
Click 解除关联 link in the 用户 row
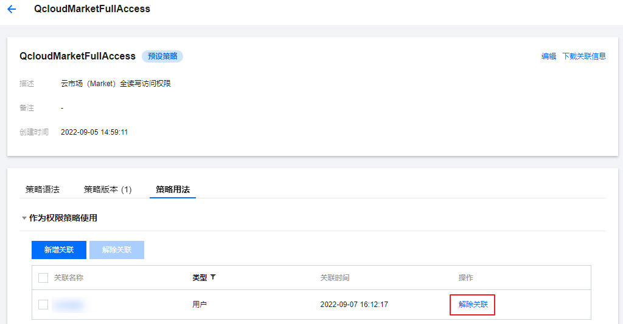coord(473,305)
